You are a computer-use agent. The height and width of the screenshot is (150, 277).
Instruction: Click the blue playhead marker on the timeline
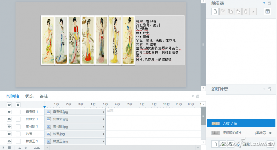coord(44,107)
